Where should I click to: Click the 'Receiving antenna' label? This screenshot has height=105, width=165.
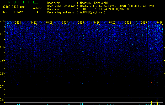click(x=60, y=12)
